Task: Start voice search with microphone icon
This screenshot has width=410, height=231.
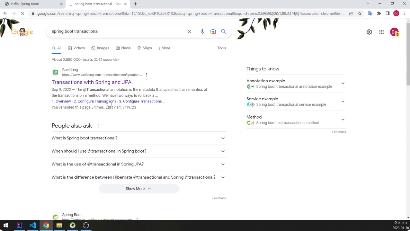Action: pos(202,31)
